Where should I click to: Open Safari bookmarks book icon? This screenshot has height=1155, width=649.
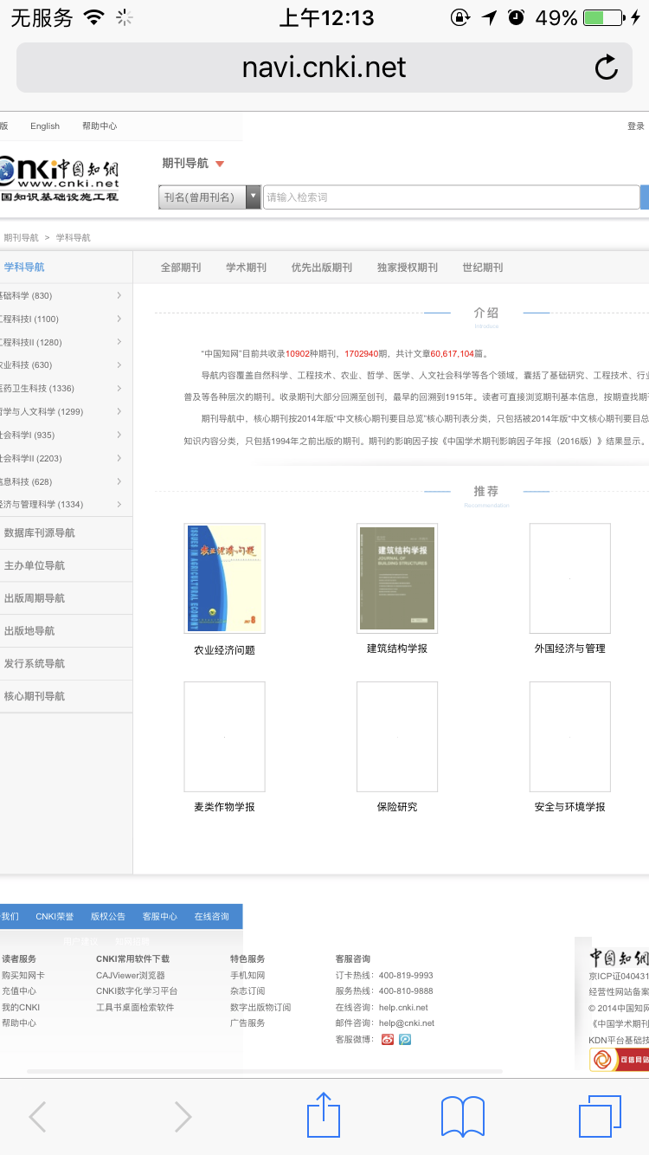coord(463,1117)
